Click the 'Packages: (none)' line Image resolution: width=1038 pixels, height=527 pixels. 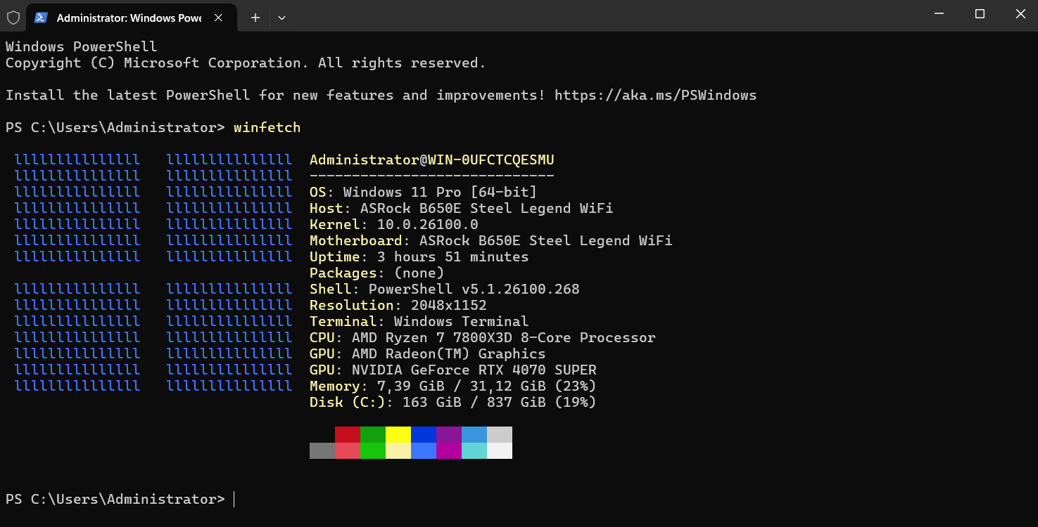point(376,273)
